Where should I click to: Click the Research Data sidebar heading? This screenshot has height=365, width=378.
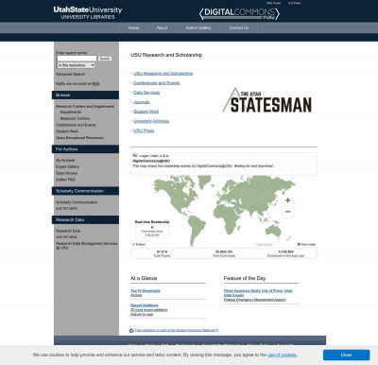point(85,219)
